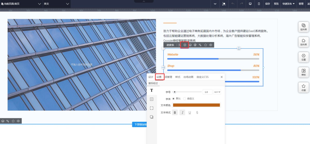
Task: Open the 快速发布 quick publish dropdown
Action: 289,4
